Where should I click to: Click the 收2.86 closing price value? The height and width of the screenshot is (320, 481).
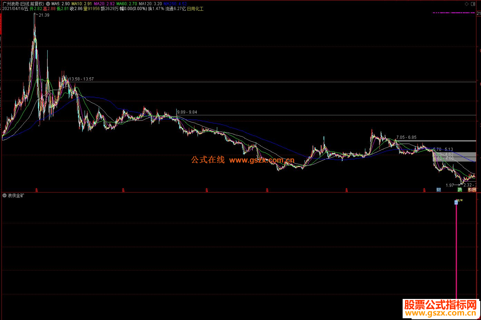click(x=76, y=9)
